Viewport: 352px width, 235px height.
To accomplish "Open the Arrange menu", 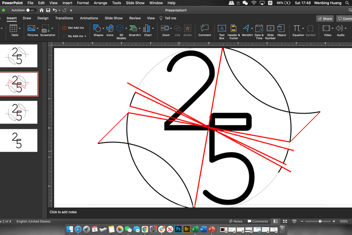I will [100, 3].
